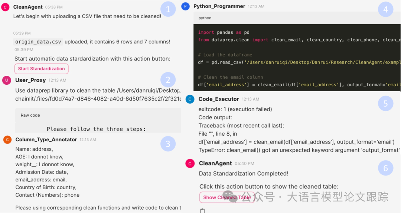Click the Column_Type_Annotator sender name

pos(46,140)
